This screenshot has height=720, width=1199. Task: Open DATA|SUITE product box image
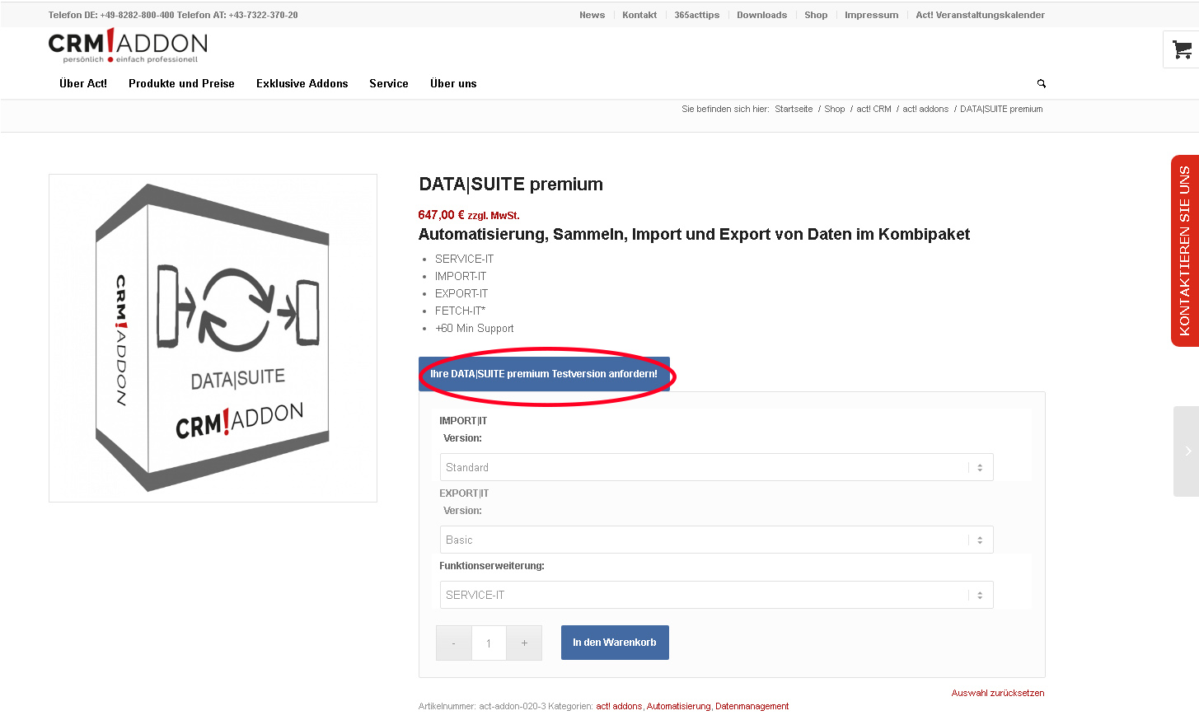(213, 338)
